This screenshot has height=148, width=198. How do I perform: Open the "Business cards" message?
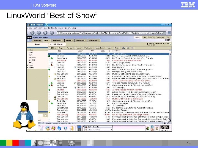[118, 67]
